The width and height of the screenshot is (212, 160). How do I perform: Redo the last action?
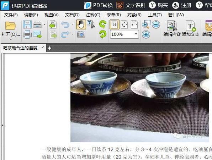[65, 35]
